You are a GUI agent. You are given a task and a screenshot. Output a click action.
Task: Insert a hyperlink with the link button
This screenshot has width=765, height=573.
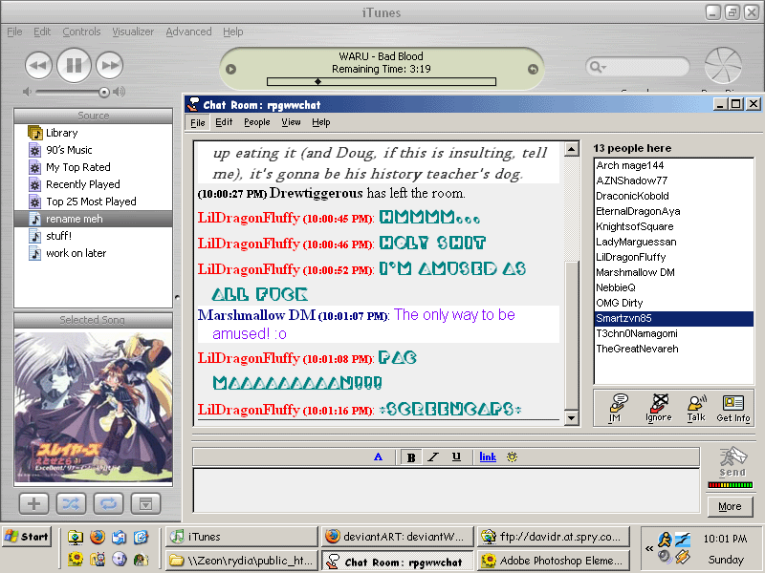click(x=488, y=457)
